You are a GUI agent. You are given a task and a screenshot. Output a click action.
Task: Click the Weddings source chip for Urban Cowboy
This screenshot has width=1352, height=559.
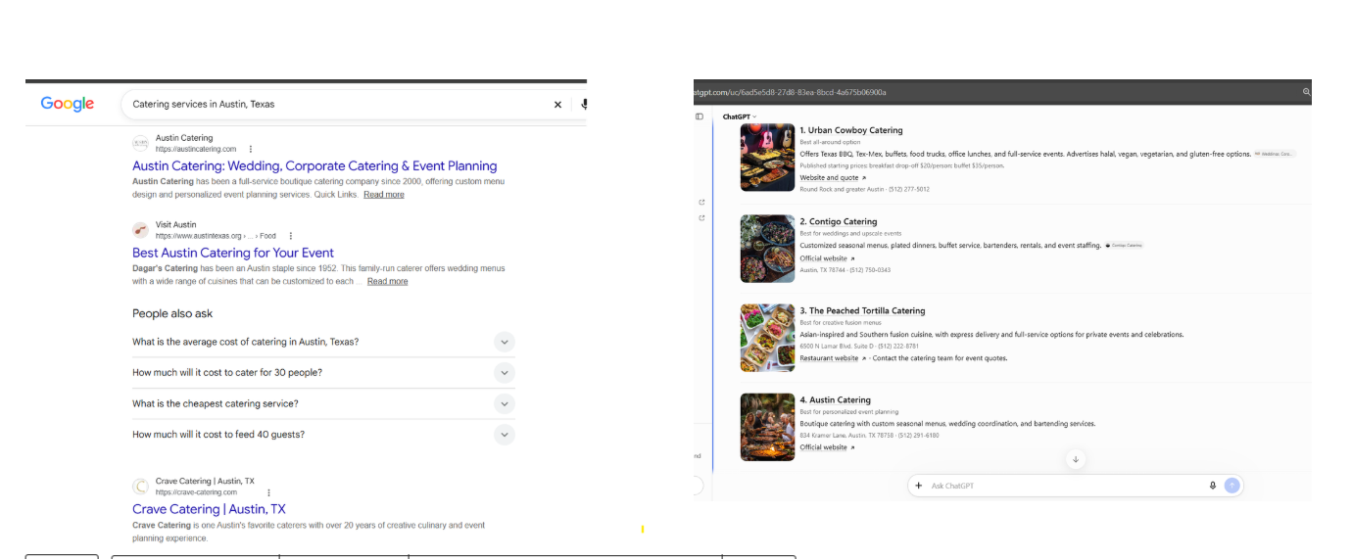1275,154
